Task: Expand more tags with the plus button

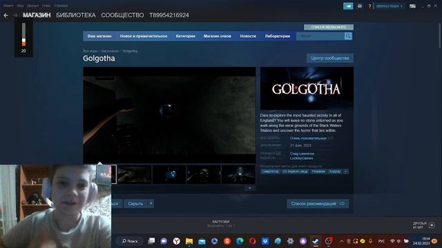Action: 345,172
